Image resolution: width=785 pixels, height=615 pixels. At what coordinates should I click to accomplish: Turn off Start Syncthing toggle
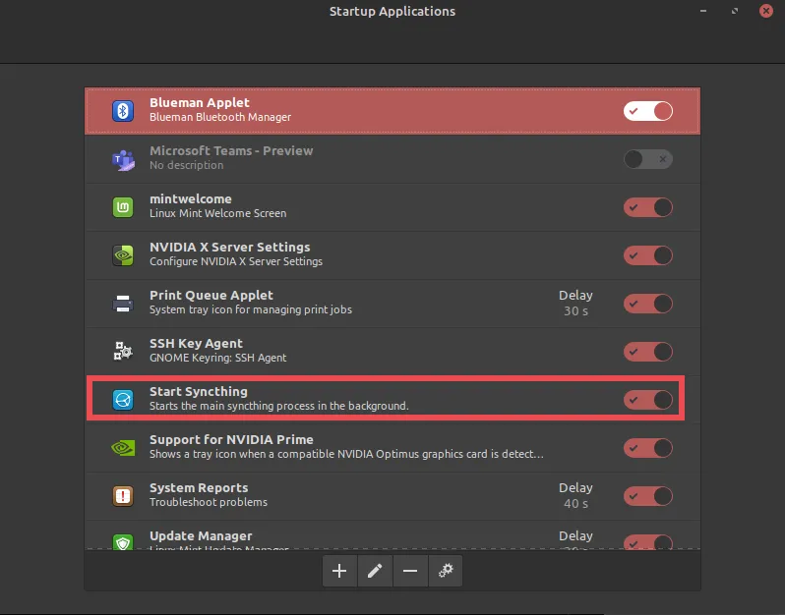point(647,399)
